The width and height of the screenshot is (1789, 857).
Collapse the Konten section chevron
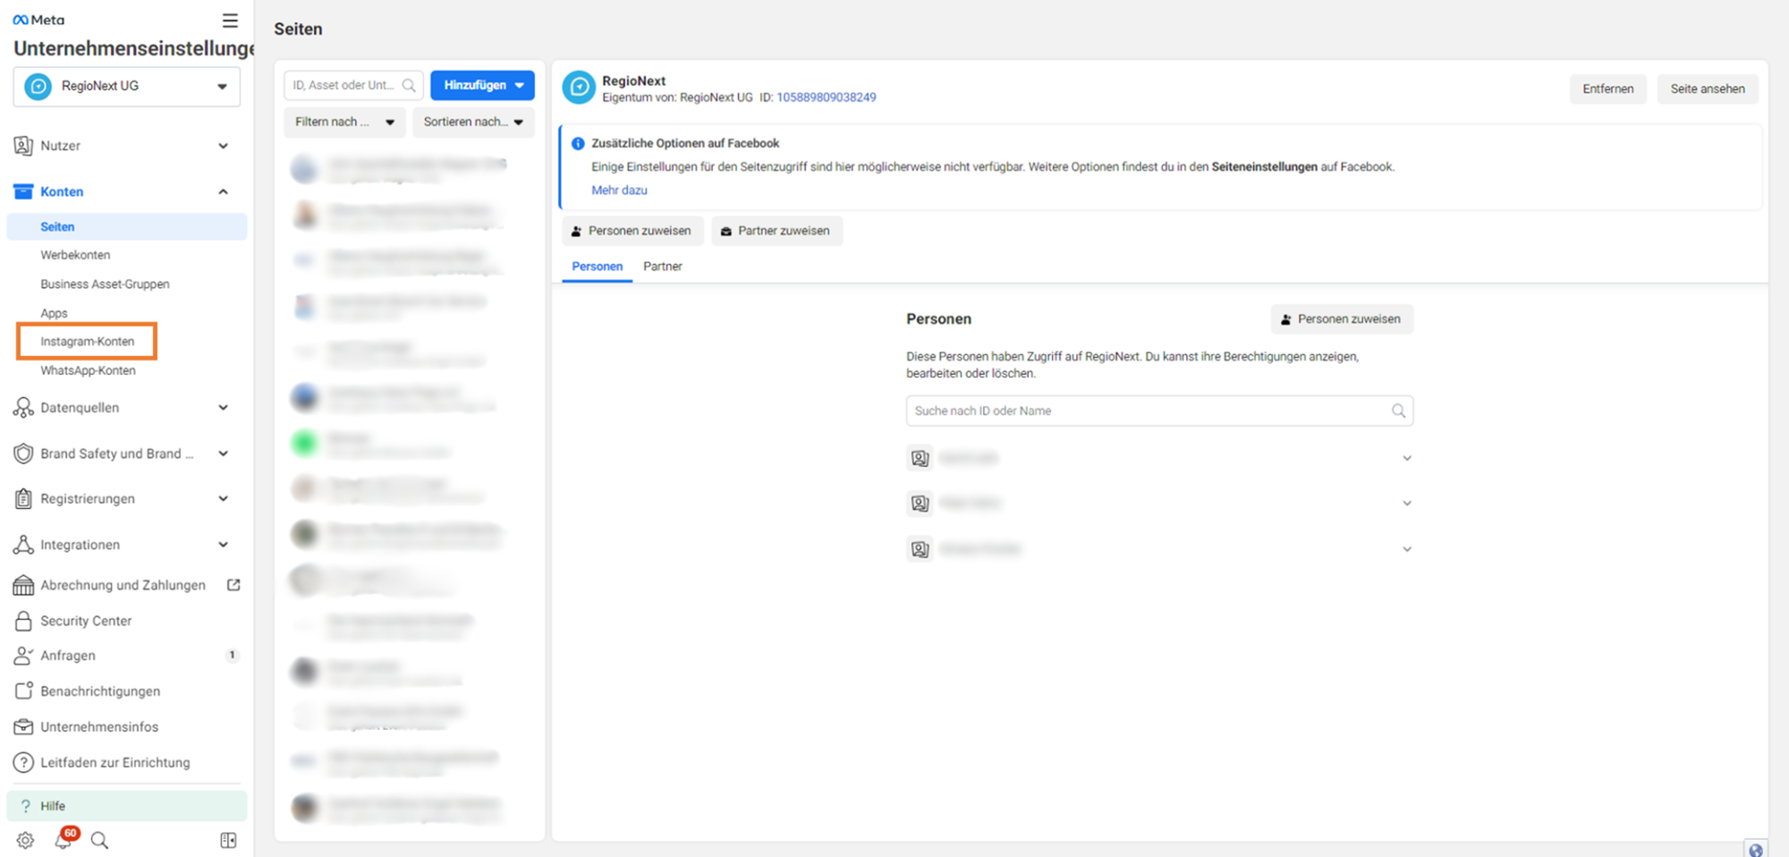(223, 191)
